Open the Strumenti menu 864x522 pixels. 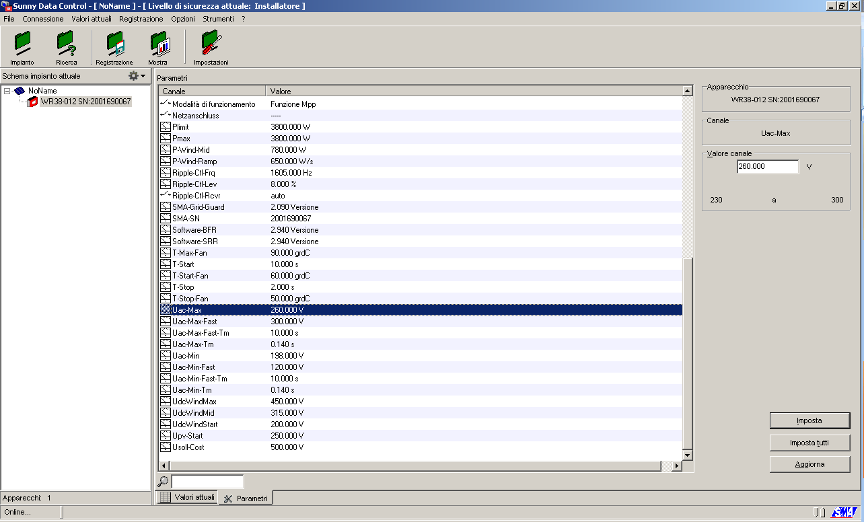point(218,19)
